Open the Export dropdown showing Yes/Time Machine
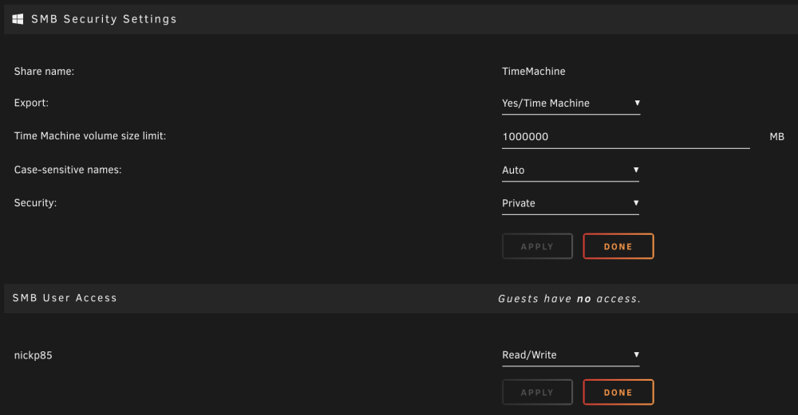 tap(571, 104)
